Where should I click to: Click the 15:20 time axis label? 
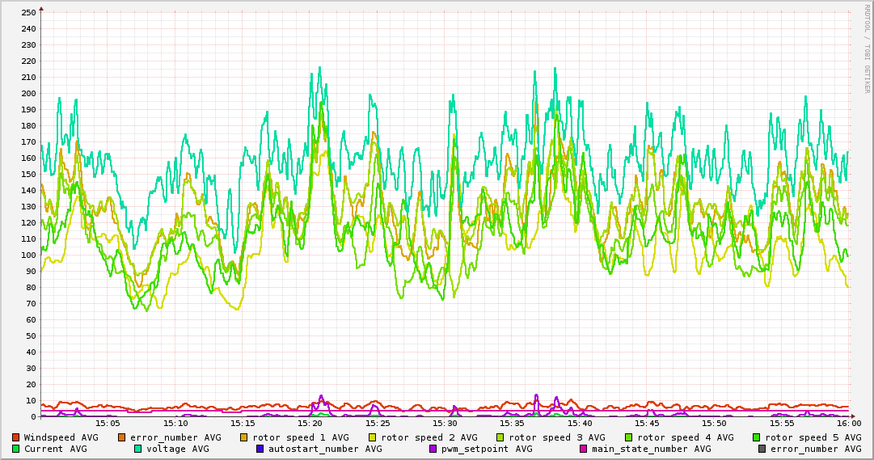coord(310,424)
